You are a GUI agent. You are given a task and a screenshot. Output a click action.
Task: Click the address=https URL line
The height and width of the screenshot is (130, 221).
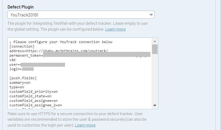click(x=58, y=51)
